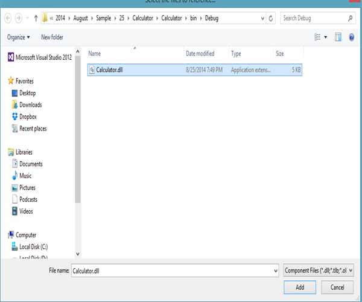Screen dimensions: 362x302
Task: Open help with the question mark icon
Action: 351,37
